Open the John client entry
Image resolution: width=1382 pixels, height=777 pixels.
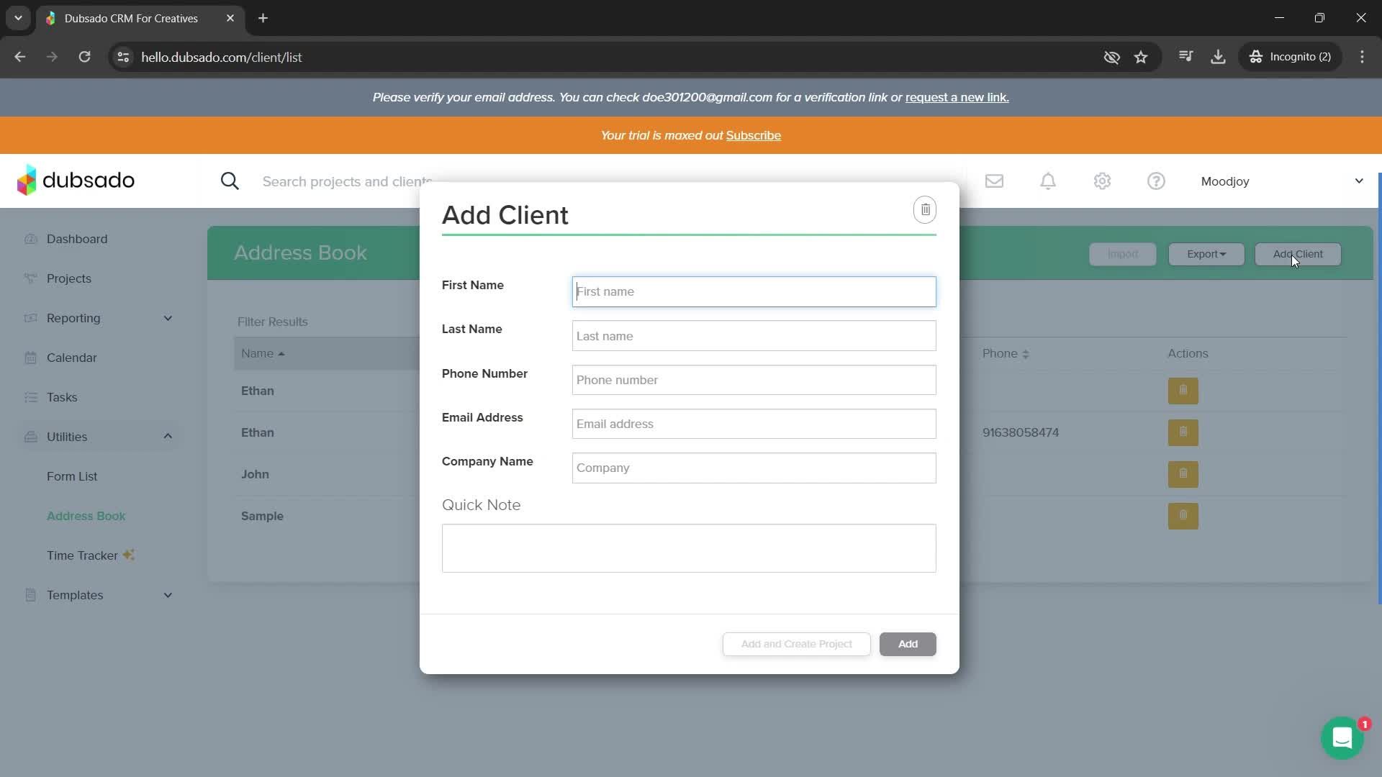255,474
